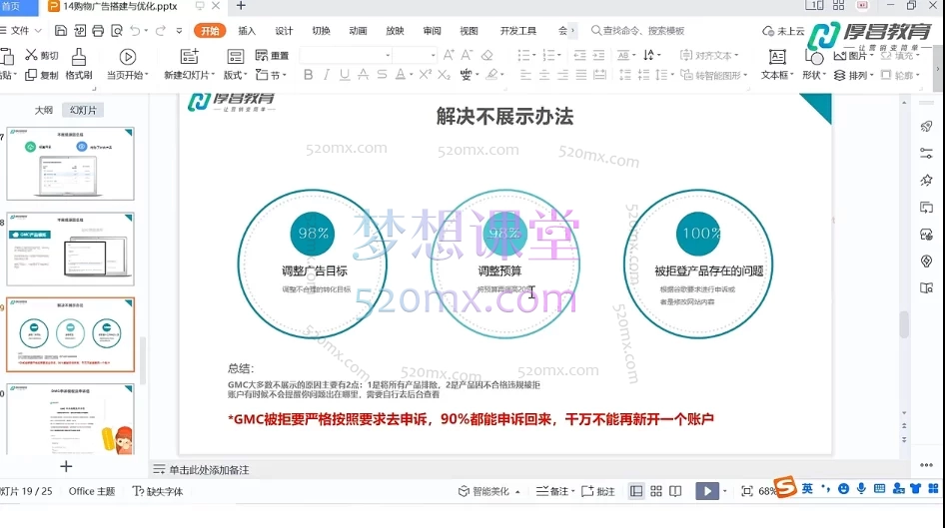Switch to the Design (设计) tab
Screen dimensions: 945x528
[284, 31]
